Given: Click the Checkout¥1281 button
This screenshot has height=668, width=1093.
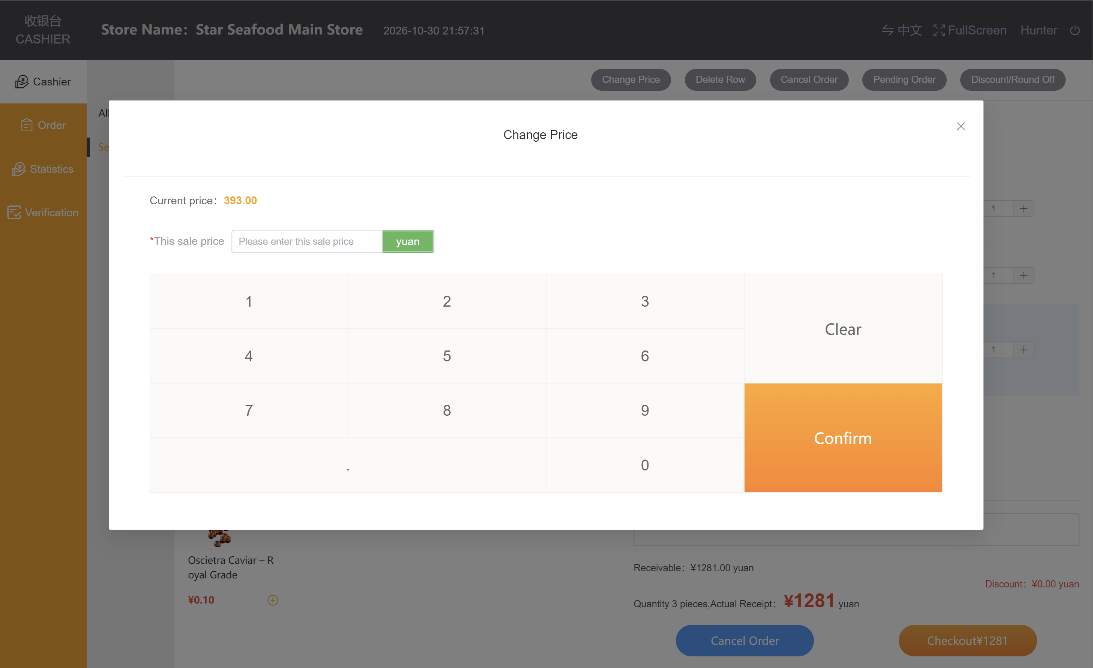Looking at the screenshot, I should coord(967,641).
